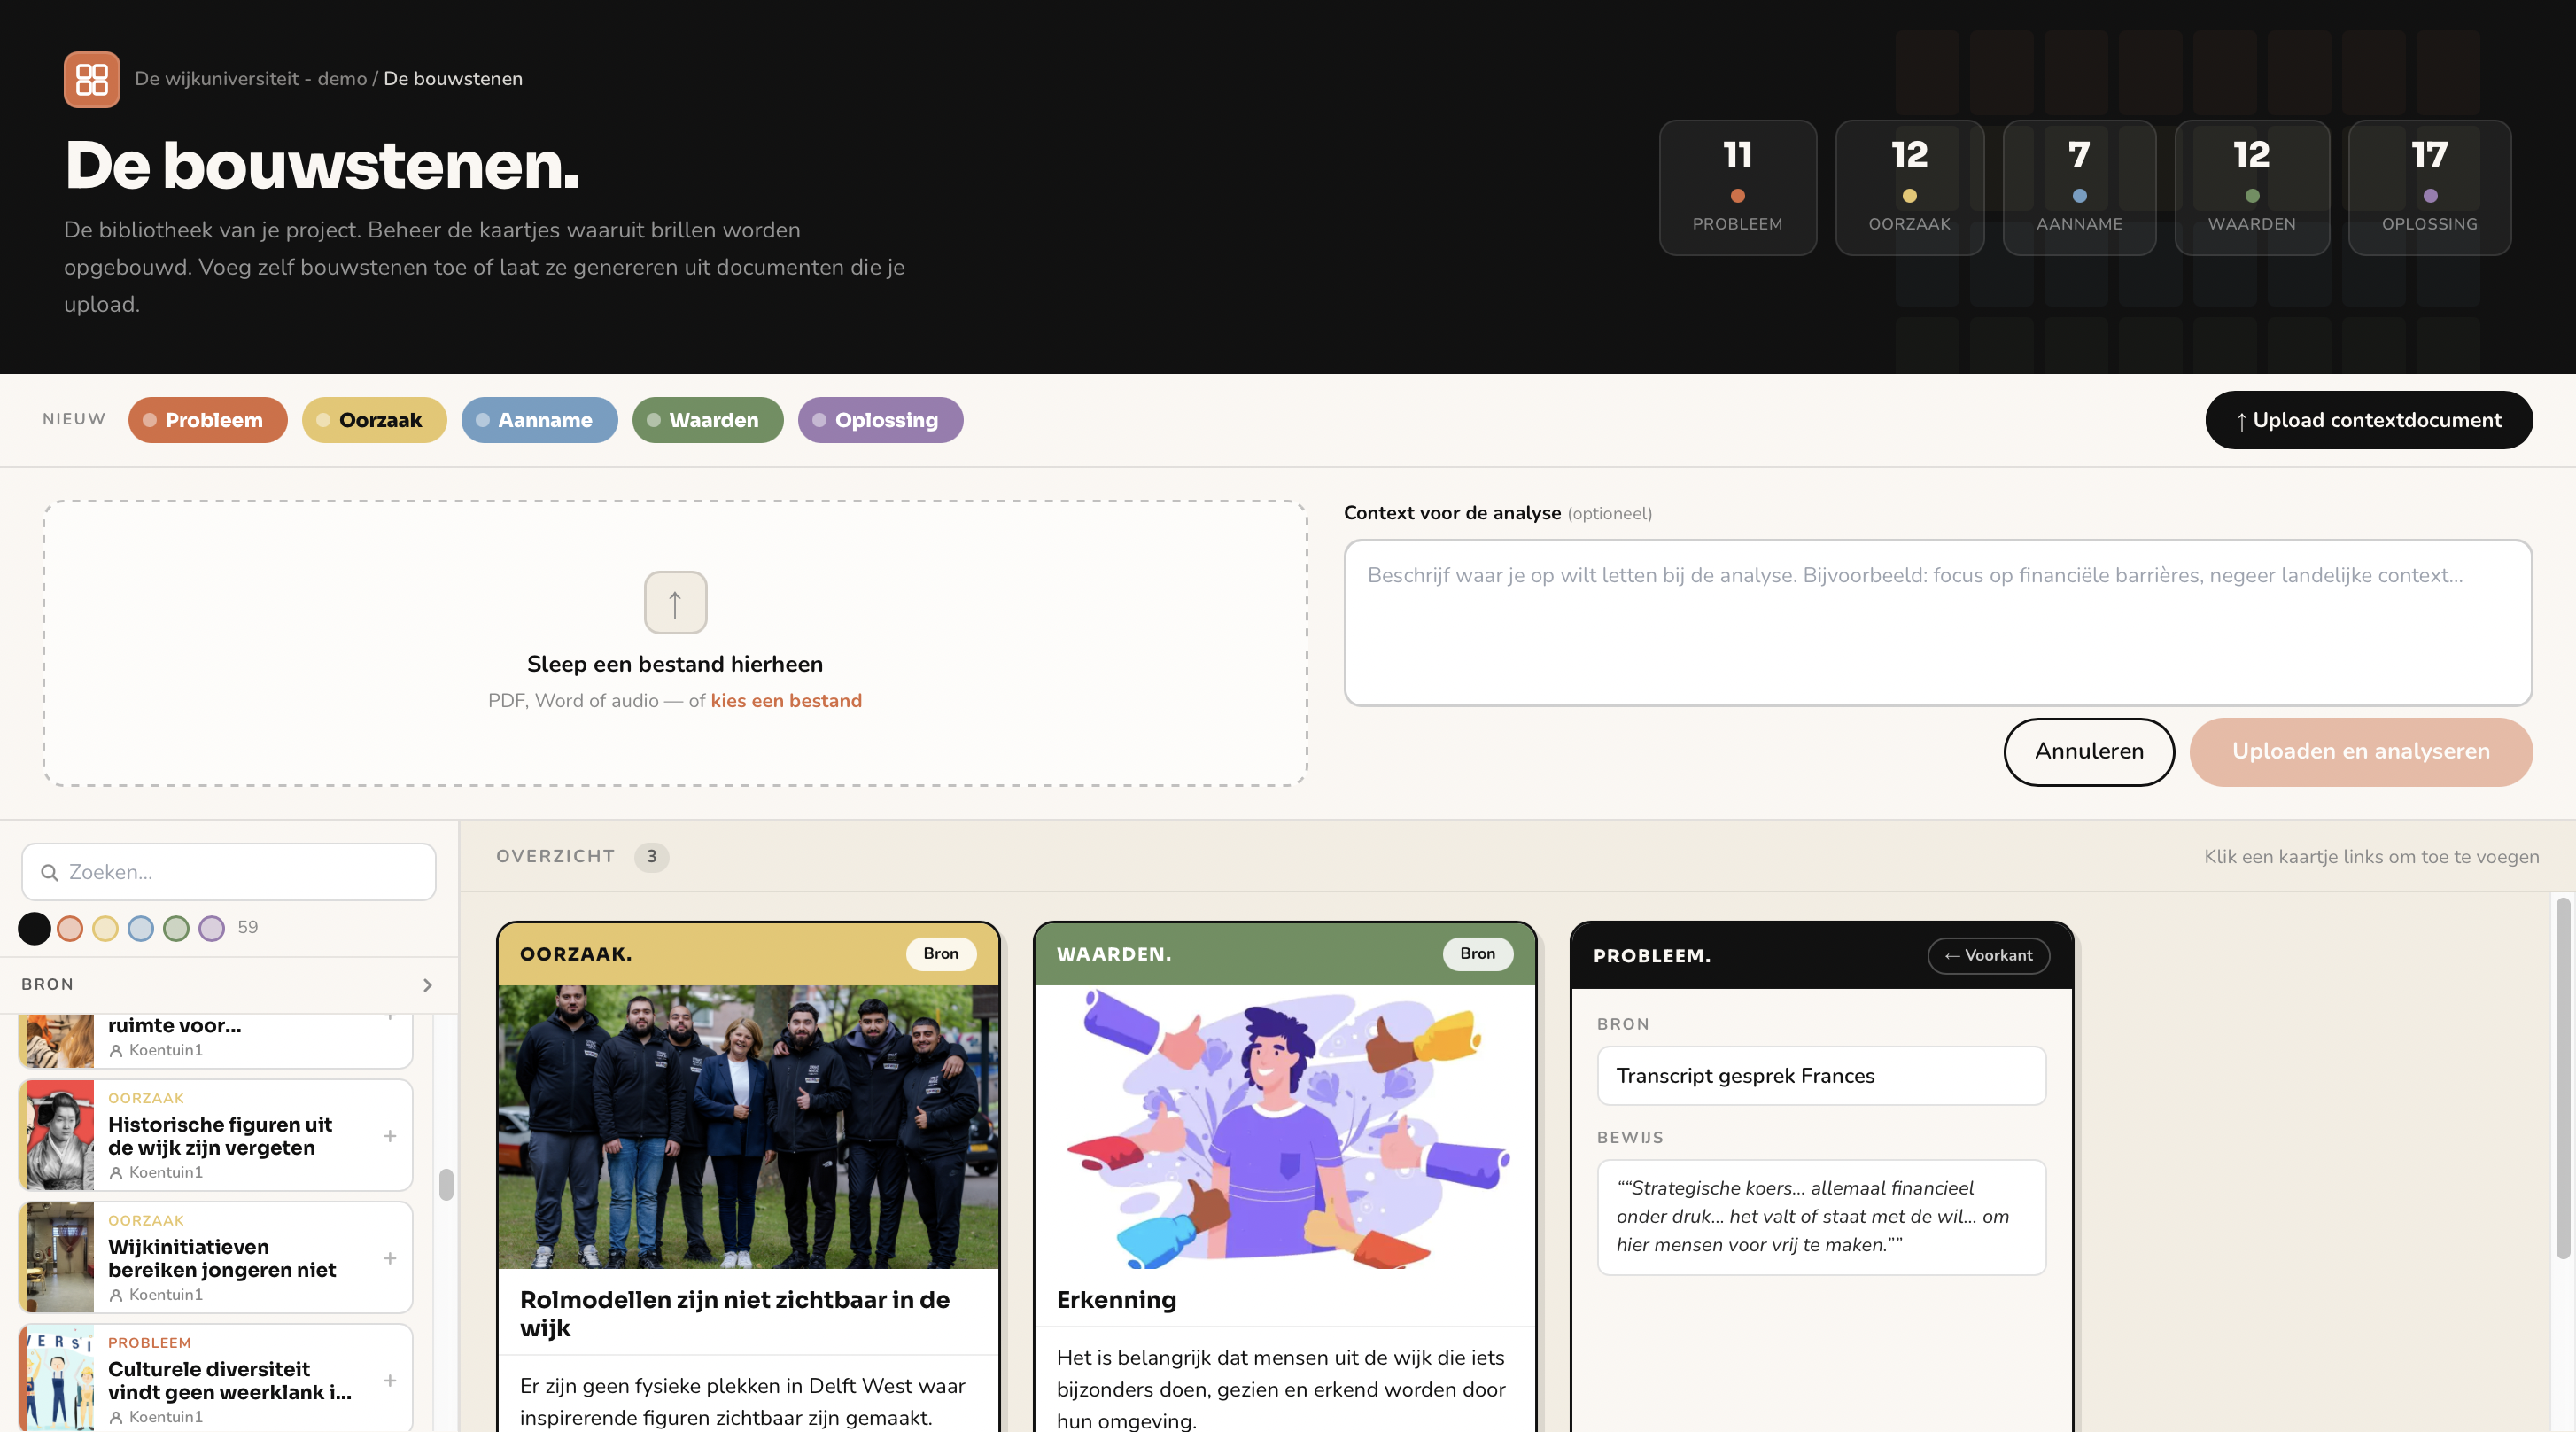The width and height of the screenshot is (2576, 1432).
Task: Filter by purple Oplossing color dot
Action: (x=212, y=928)
